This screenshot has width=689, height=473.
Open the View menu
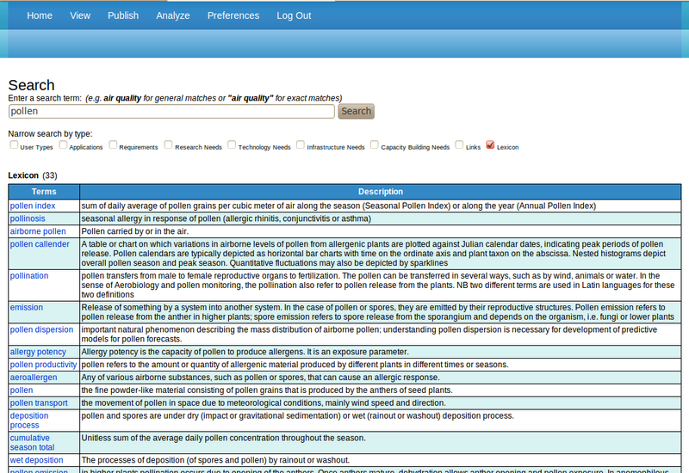click(x=80, y=15)
